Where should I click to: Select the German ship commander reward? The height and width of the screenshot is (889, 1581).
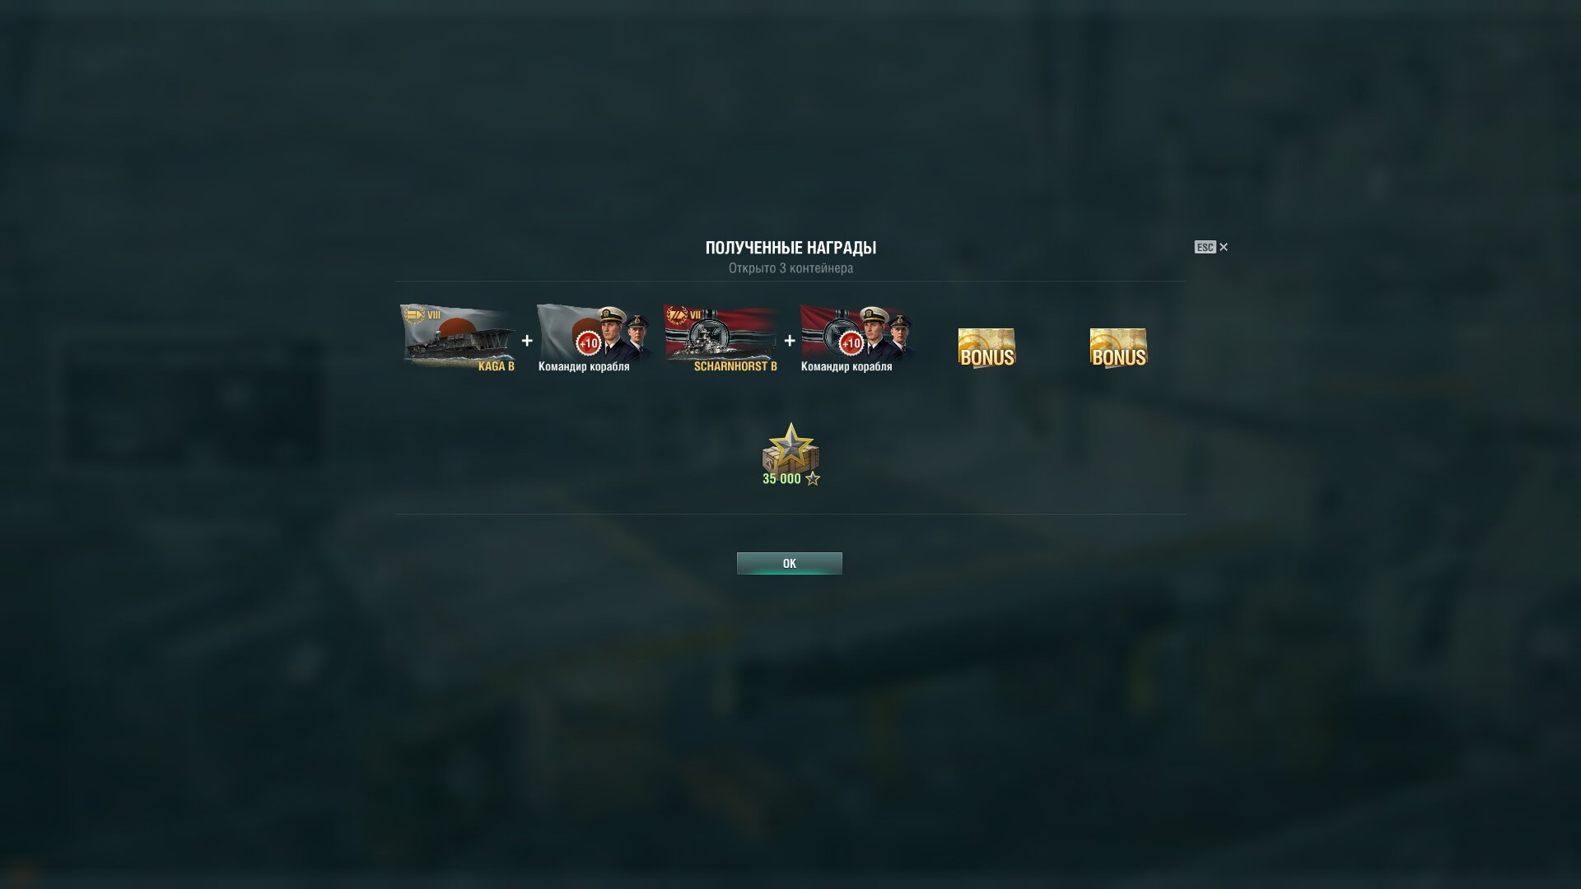pos(856,337)
